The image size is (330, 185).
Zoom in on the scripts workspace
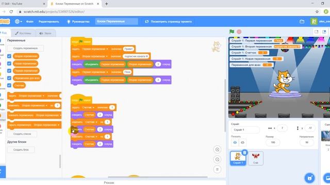[217, 150]
